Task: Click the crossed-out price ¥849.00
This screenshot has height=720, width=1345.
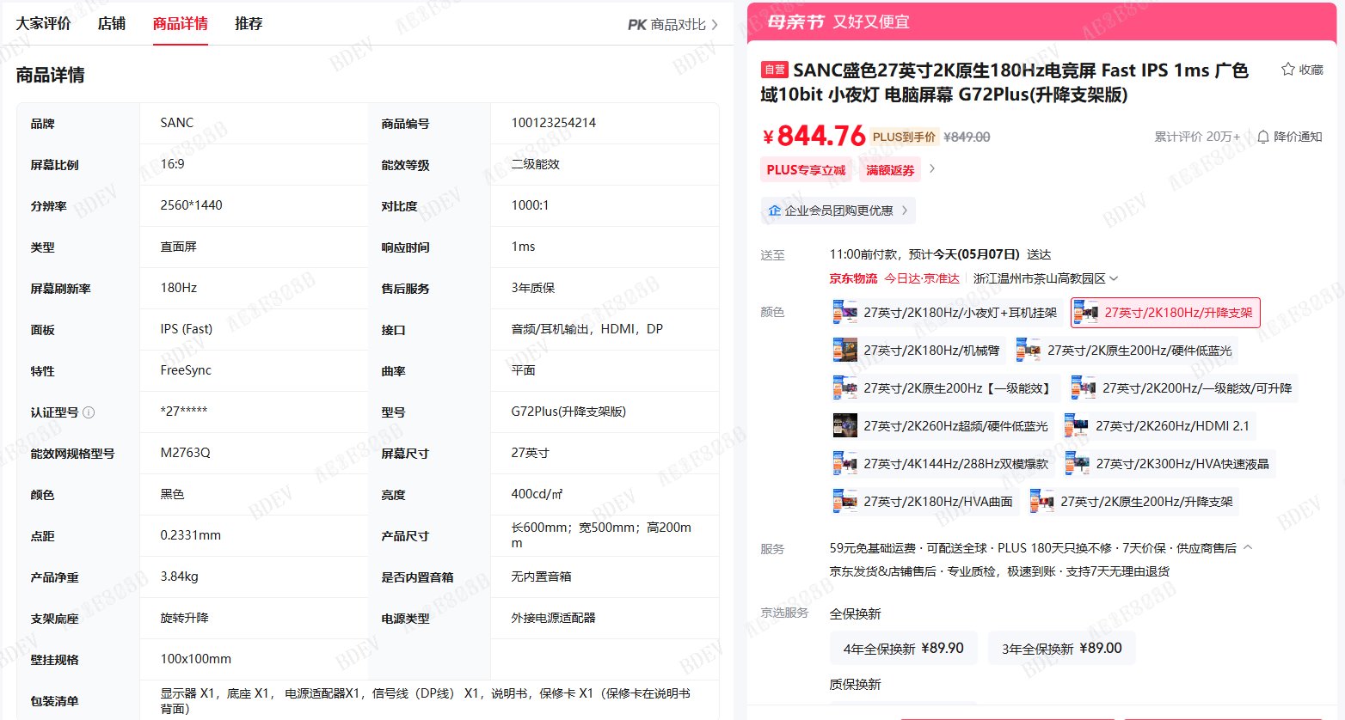Action: click(967, 137)
